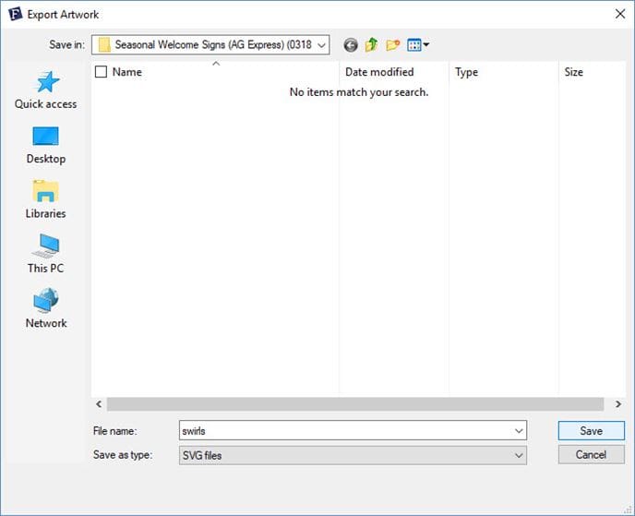Click the scroll right arrow
Image resolution: width=635 pixels, height=516 pixels.
[618, 403]
